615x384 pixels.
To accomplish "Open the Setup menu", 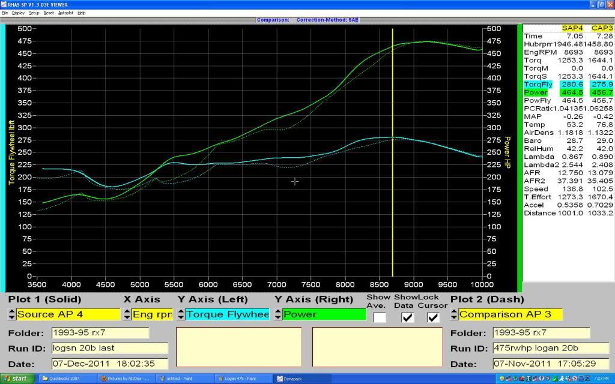I will coord(34,13).
